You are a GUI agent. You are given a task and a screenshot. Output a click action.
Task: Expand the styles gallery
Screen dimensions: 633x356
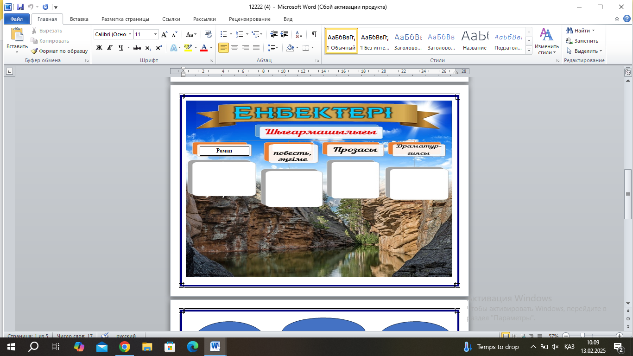[529, 51]
